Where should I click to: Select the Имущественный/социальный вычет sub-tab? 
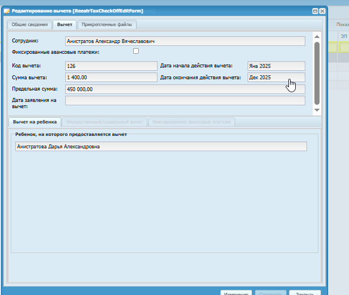(104, 122)
